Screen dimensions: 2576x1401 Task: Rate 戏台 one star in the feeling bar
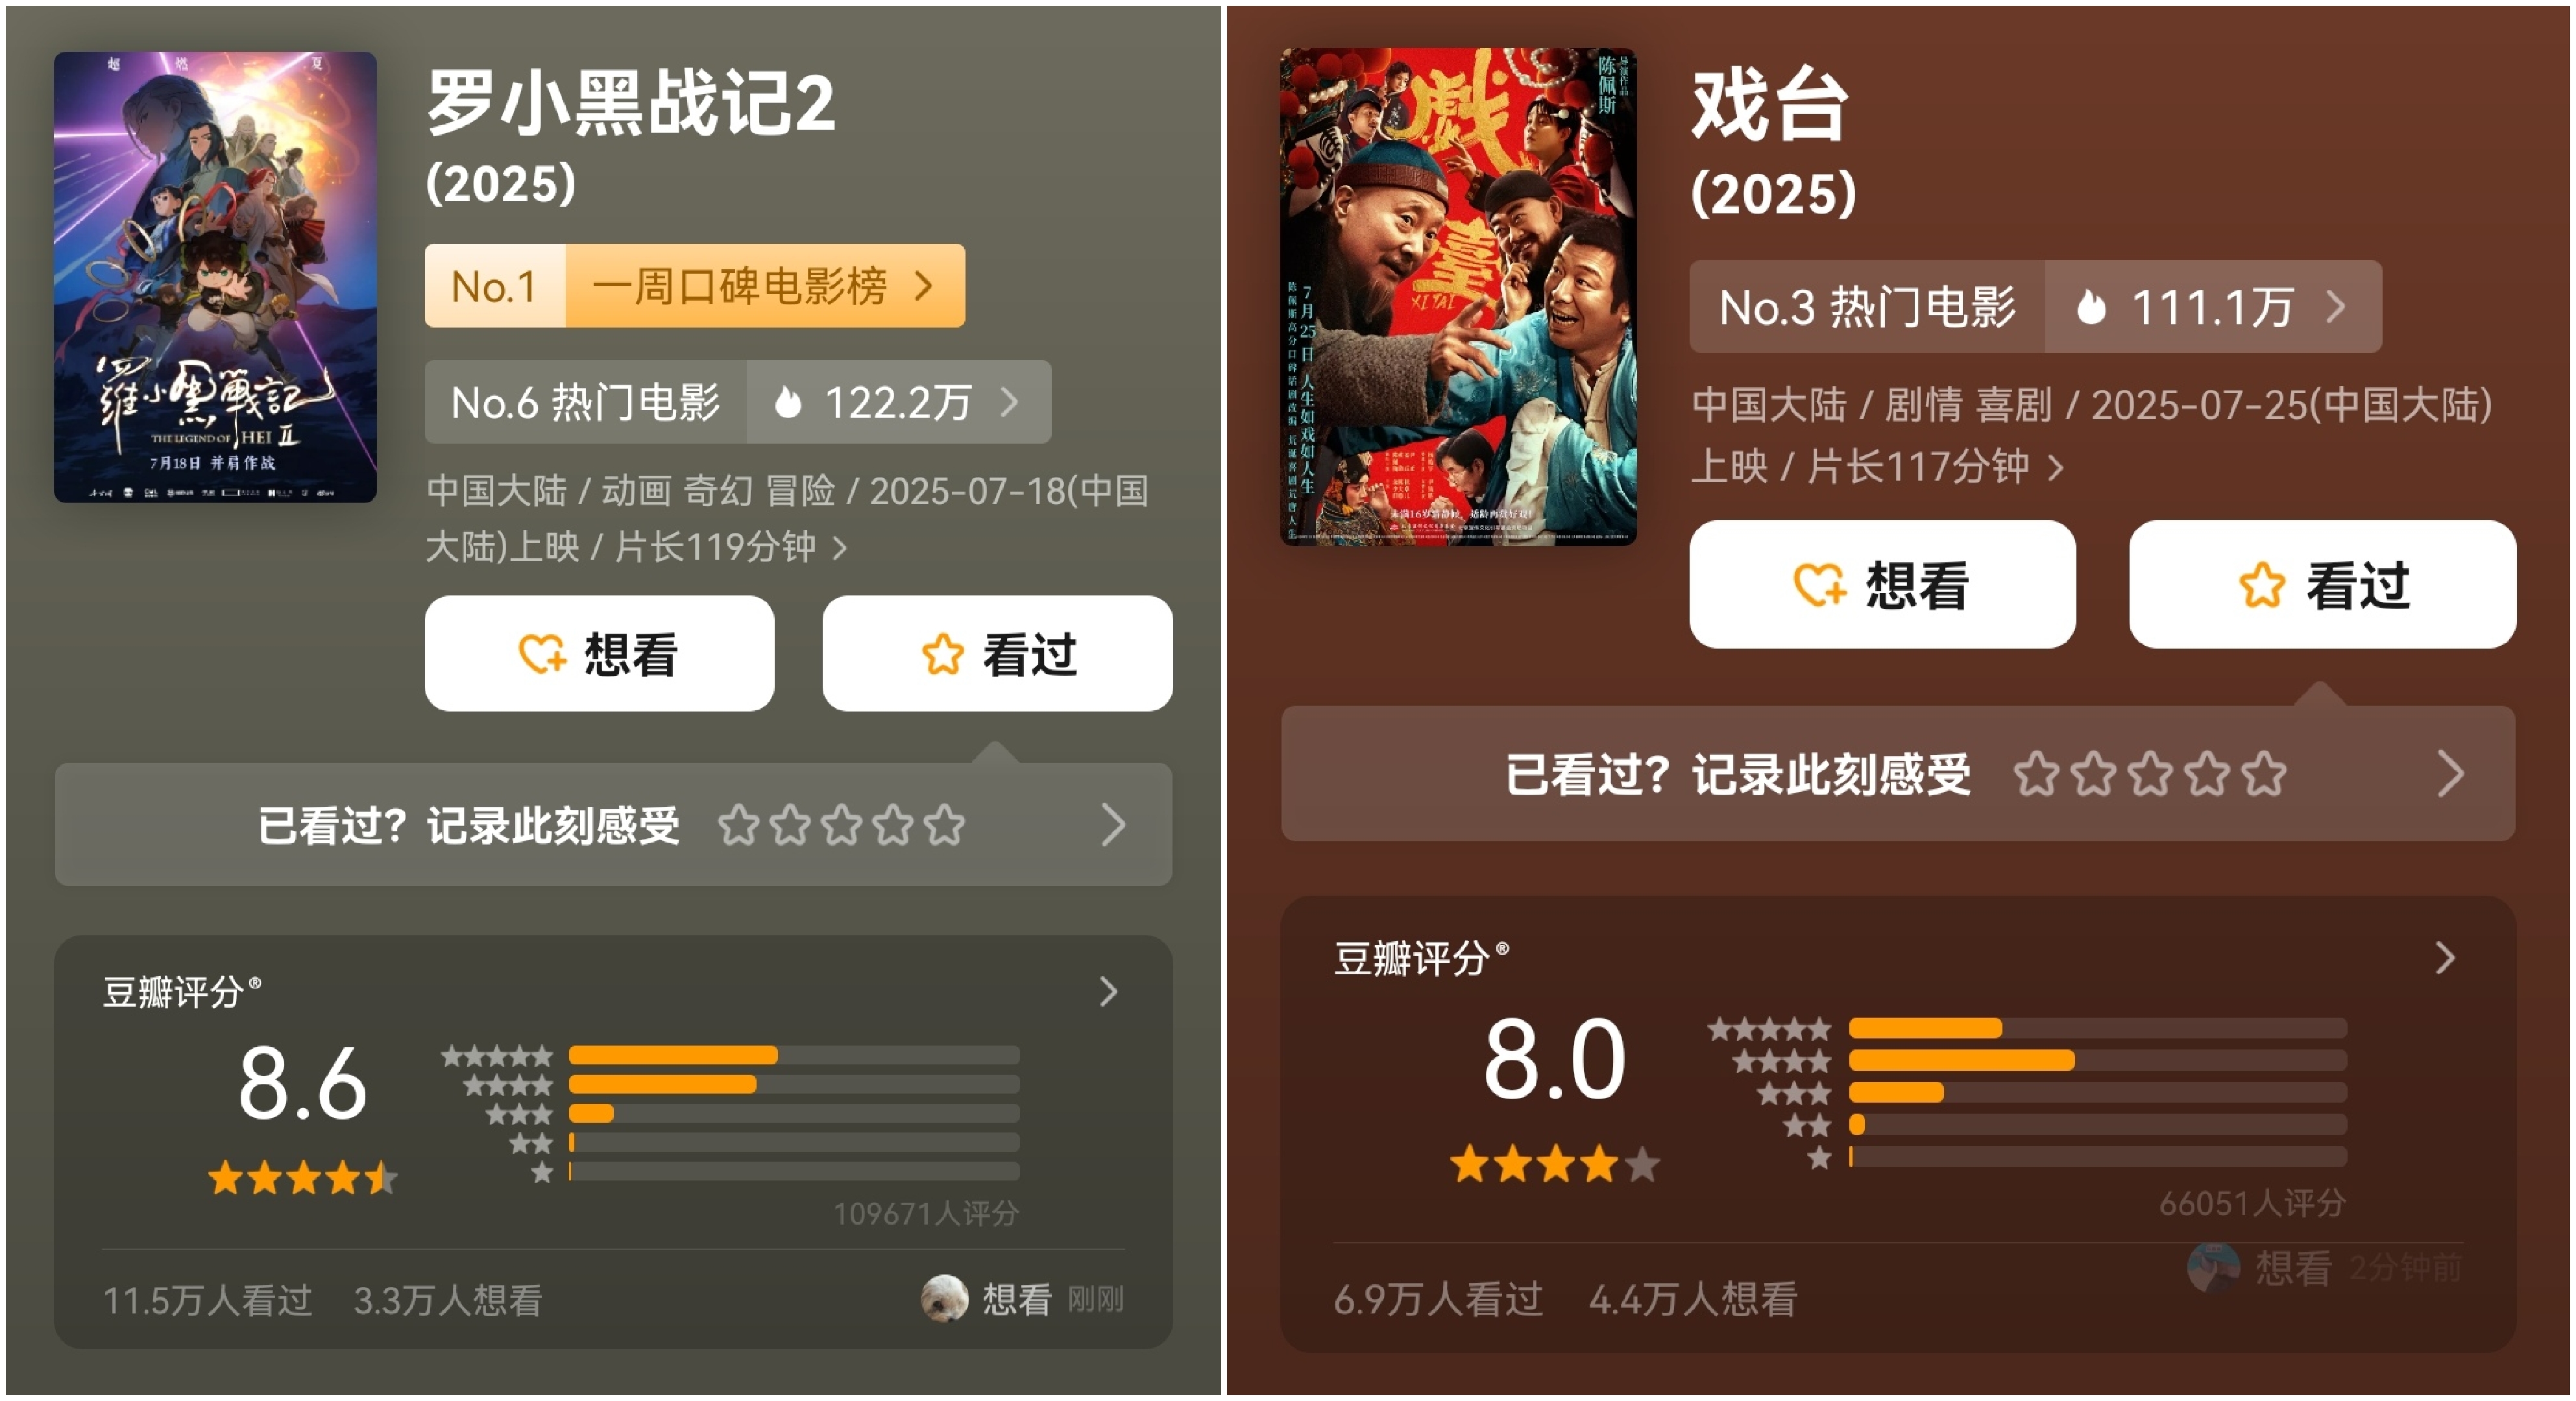click(2037, 773)
